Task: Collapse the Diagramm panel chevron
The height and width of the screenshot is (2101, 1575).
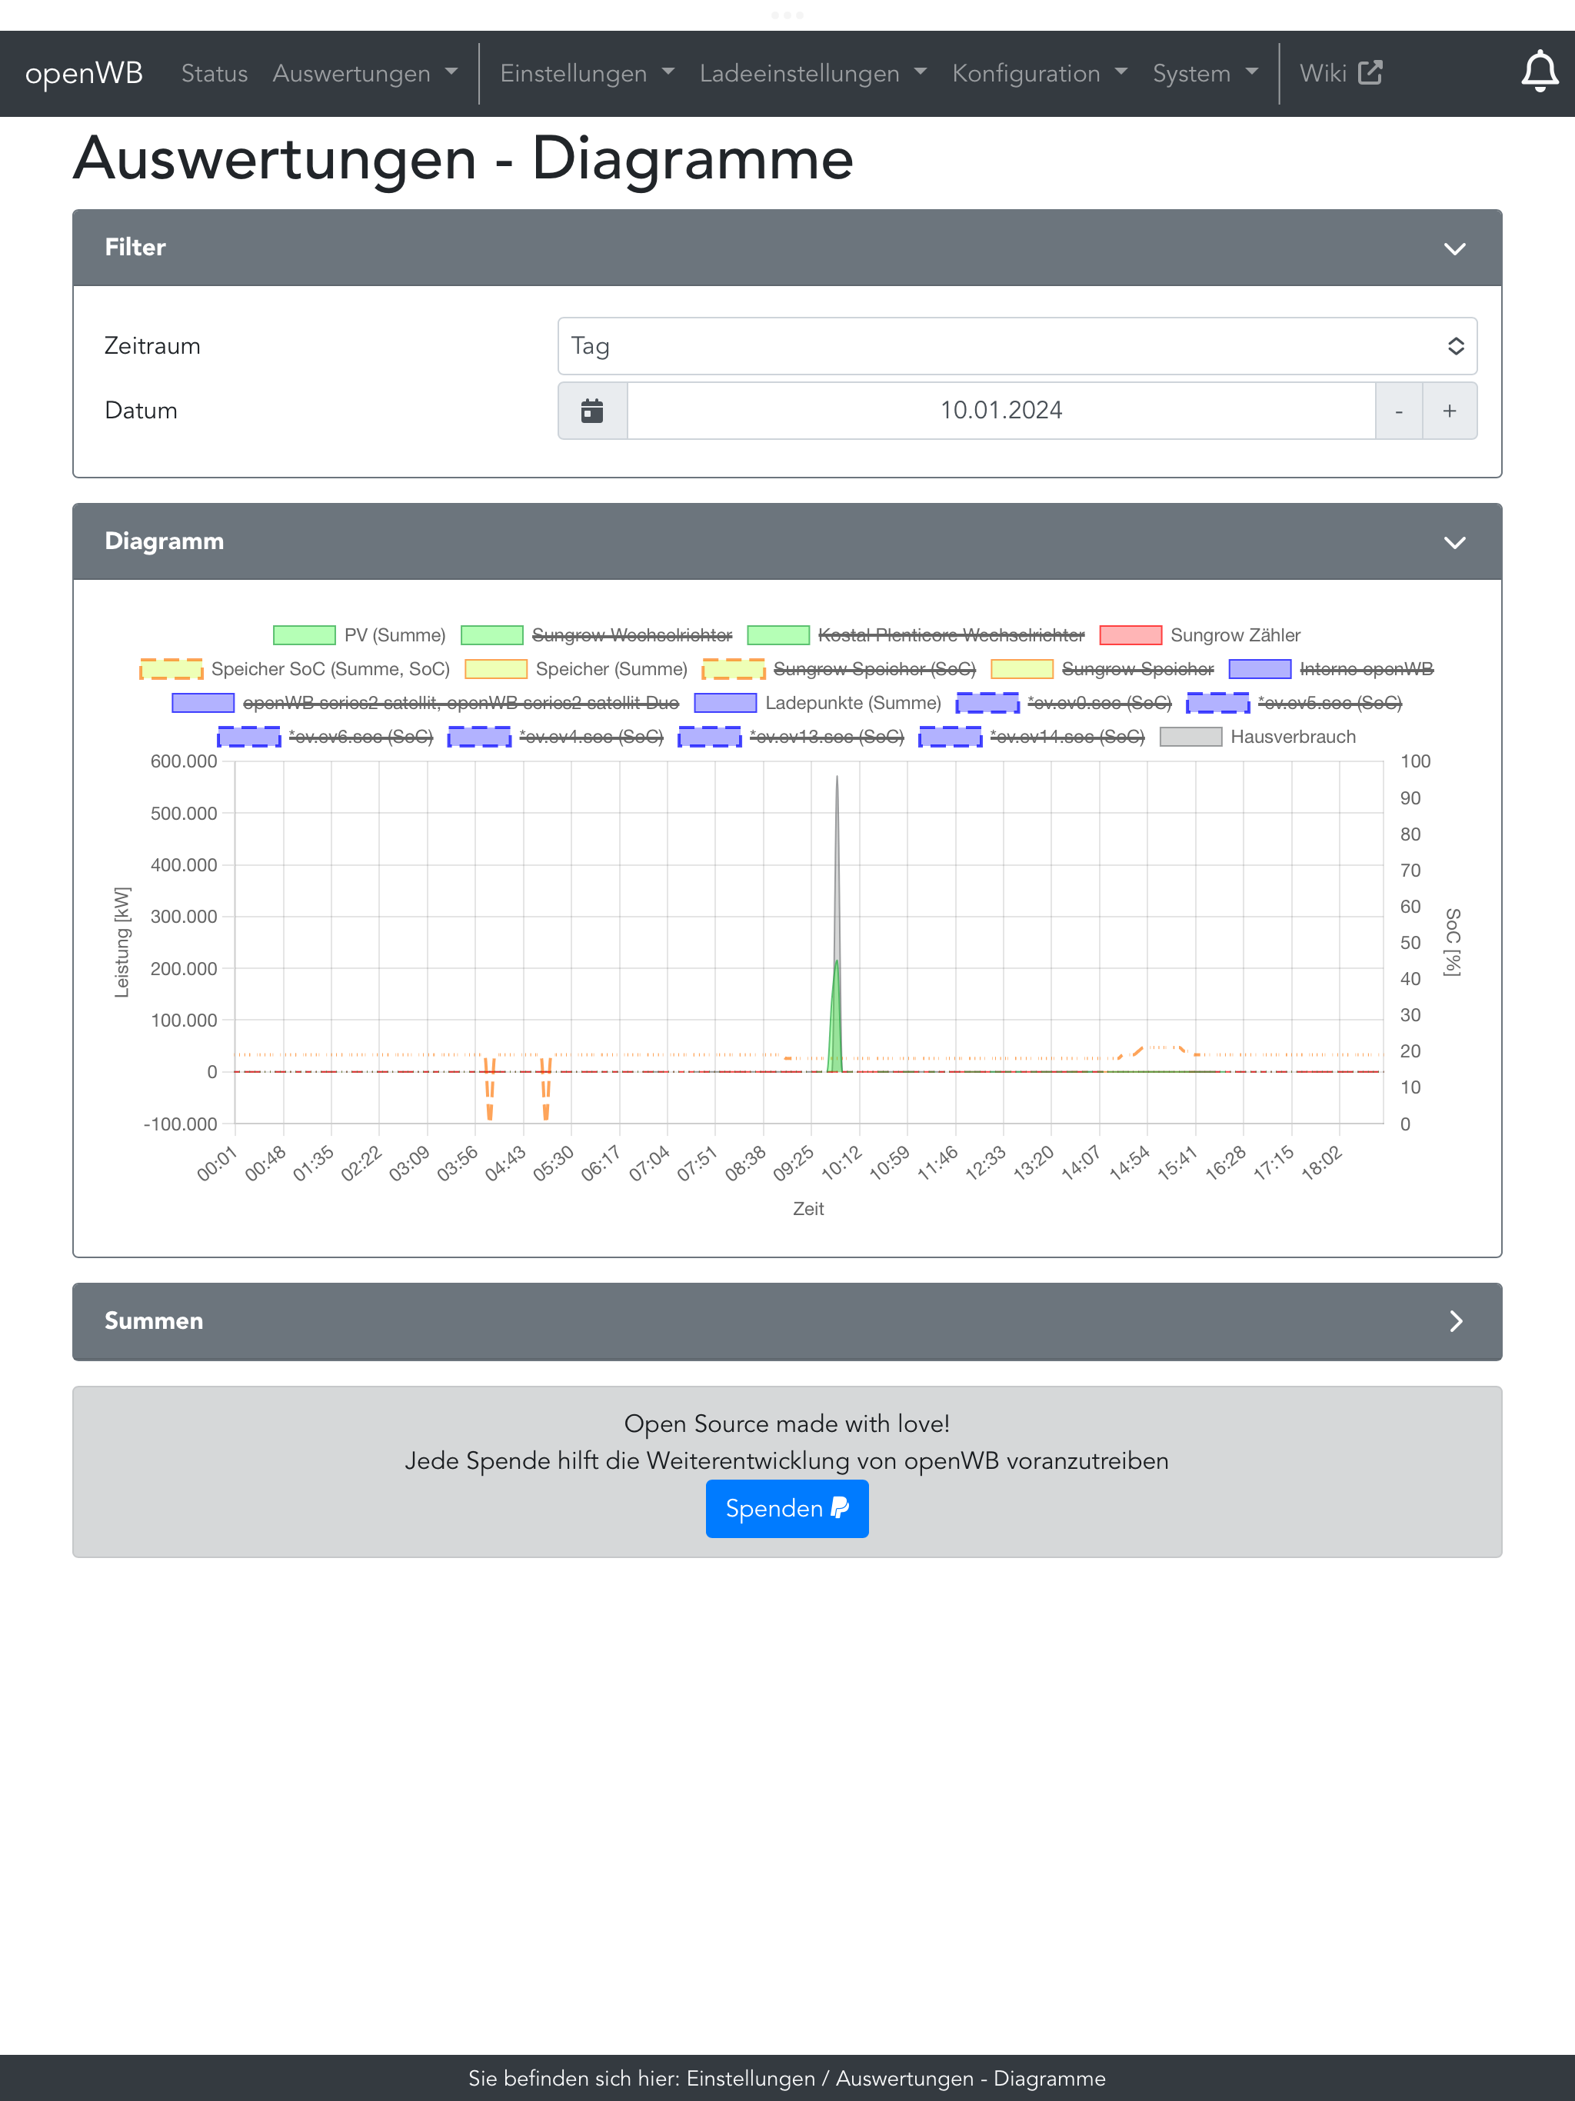Action: coord(1454,541)
